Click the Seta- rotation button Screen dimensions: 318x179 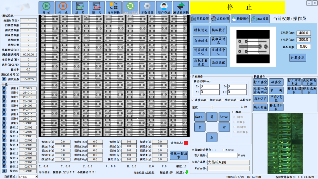click(200, 117)
